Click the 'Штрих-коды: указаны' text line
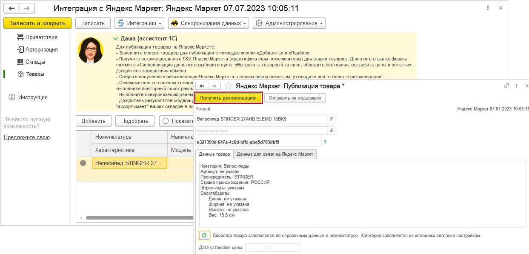 pos(222,188)
